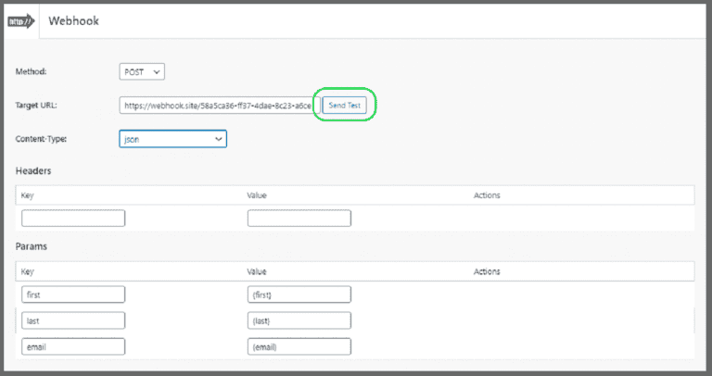This screenshot has width=712, height=376.
Task: Click the Target URL label
Action: point(37,106)
